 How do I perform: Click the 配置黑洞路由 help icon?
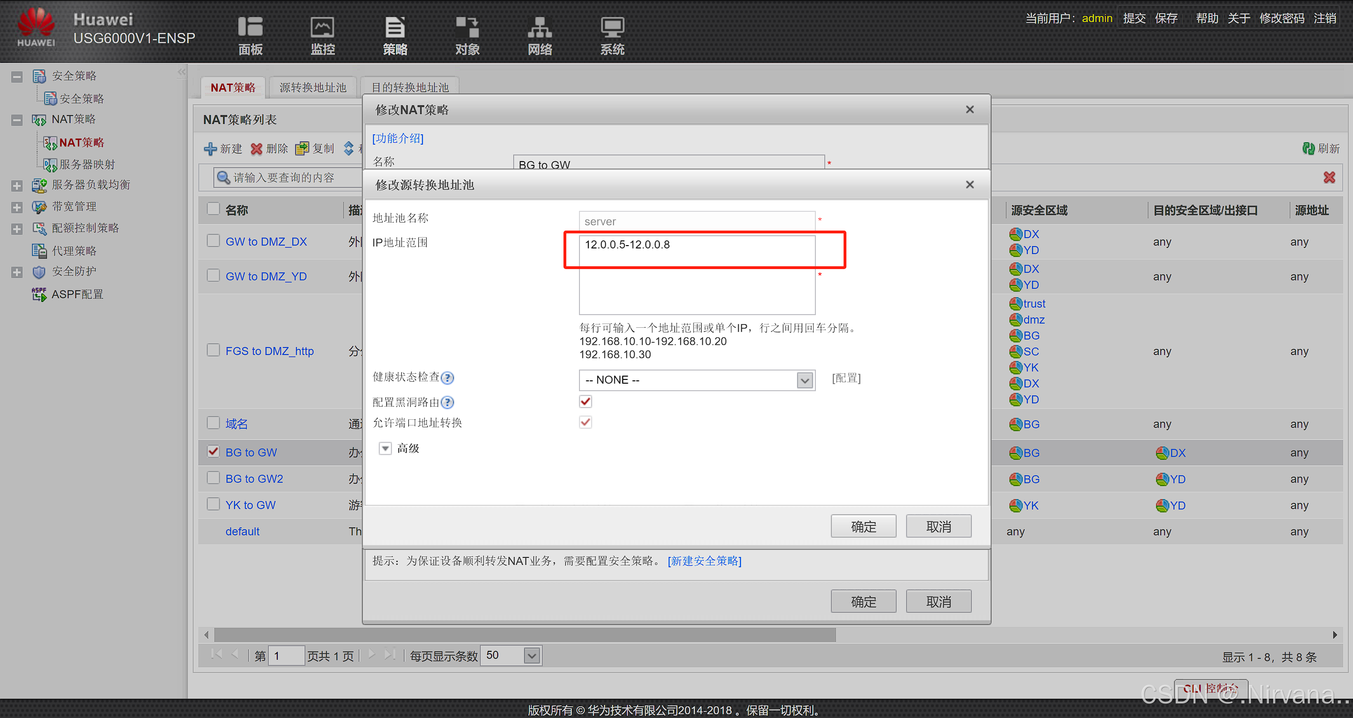click(447, 402)
